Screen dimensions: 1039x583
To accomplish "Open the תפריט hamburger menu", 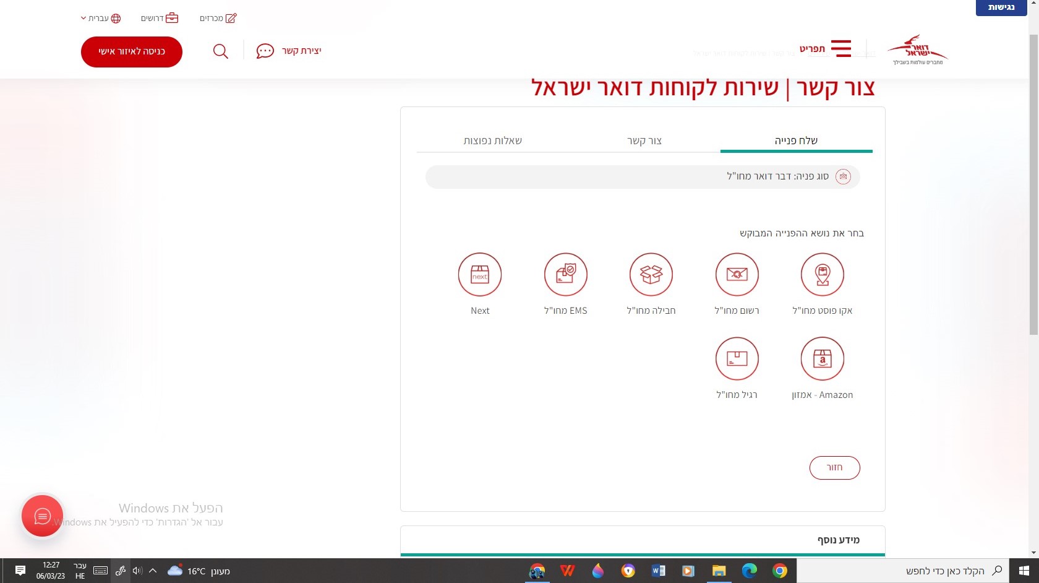I will click(840, 48).
